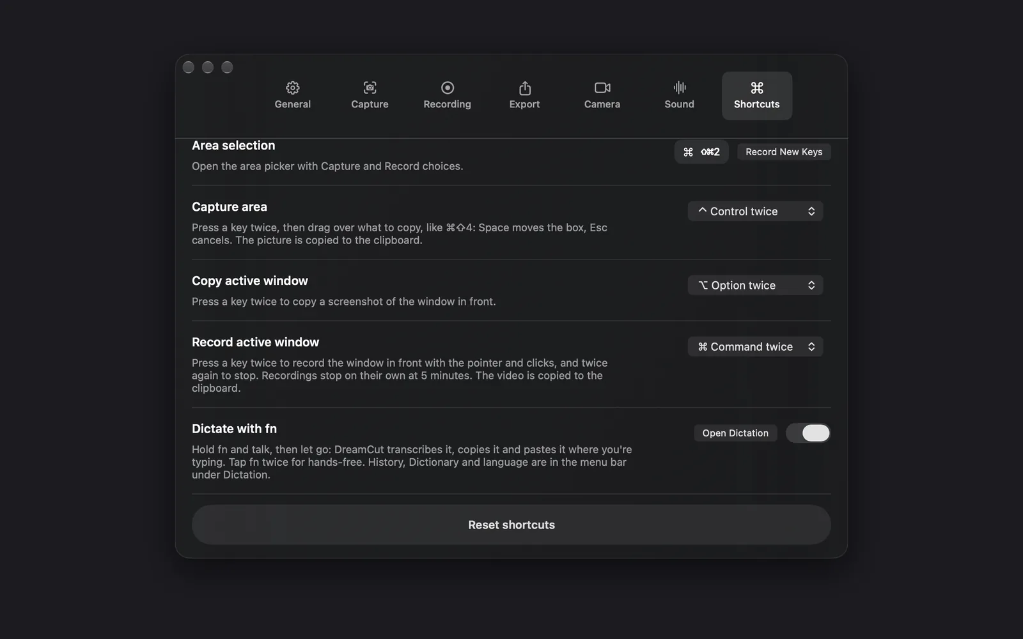This screenshot has height=639, width=1023.
Task: Toggle the Dictate with fn switch
Action: (808, 433)
